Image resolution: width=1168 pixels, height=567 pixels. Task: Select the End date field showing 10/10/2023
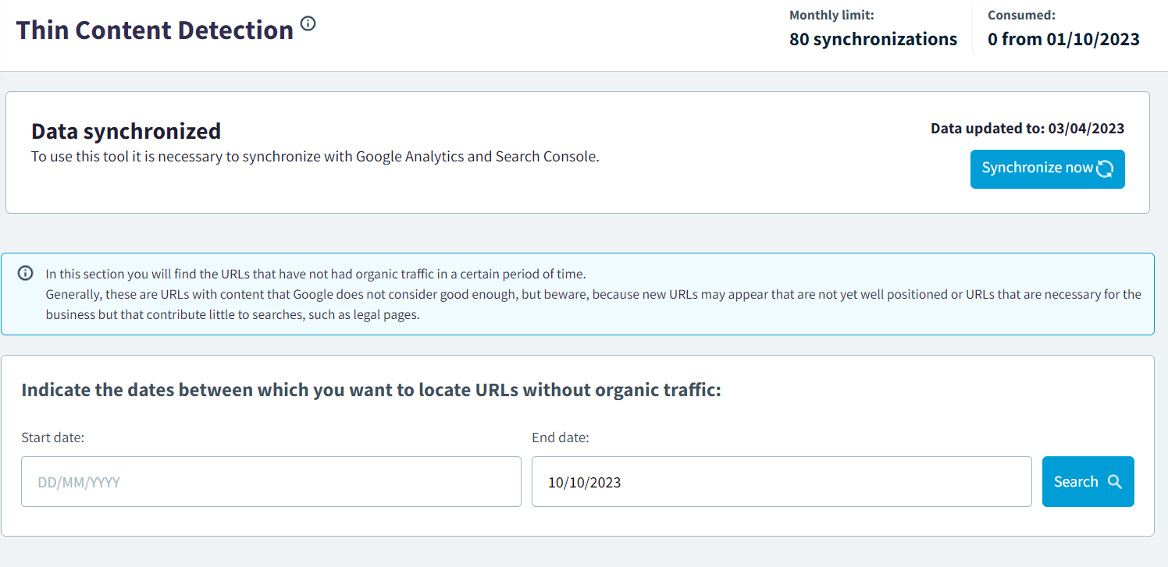pyautogui.click(x=781, y=482)
